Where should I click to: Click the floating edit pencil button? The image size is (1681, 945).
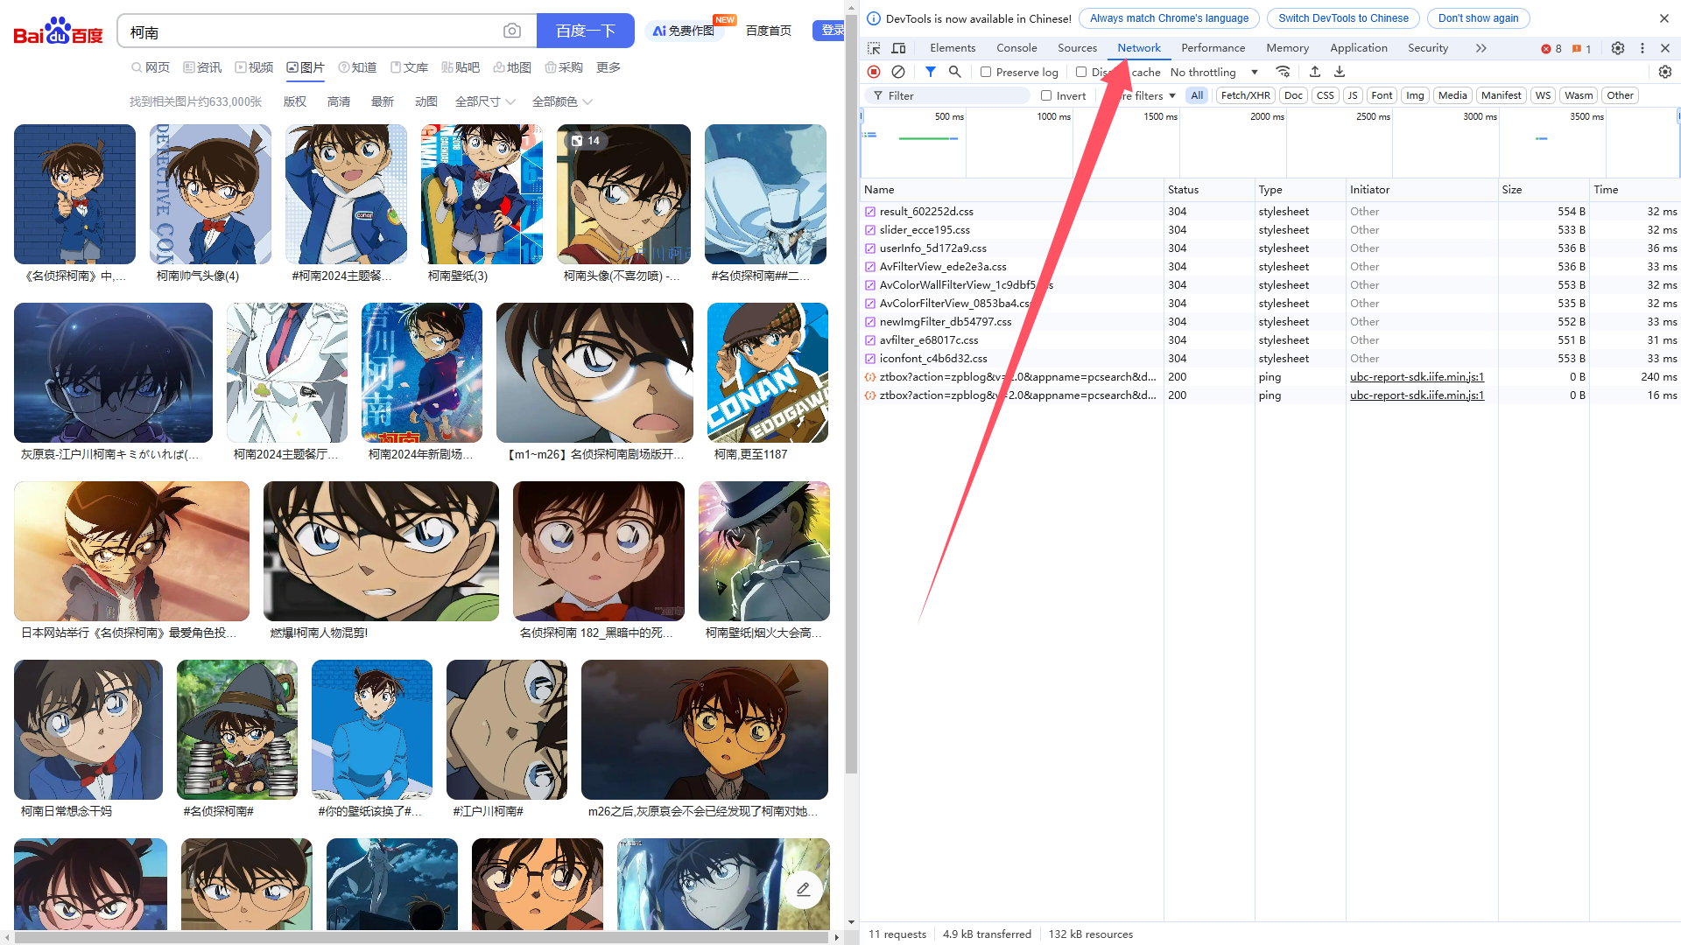tap(803, 889)
